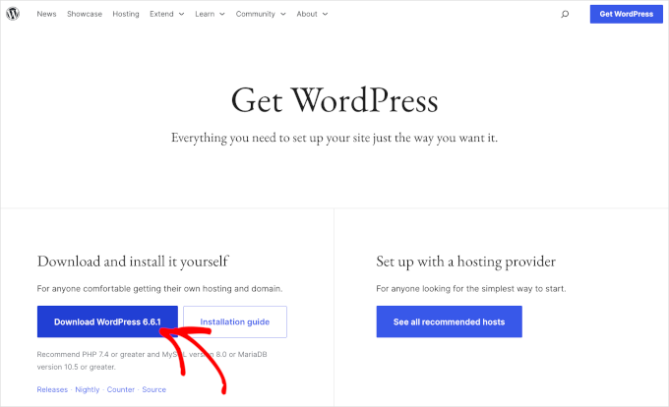This screenshot has height=407, width=669.
Task: Go to the Showcase page
Action: (x=84, y=15)
